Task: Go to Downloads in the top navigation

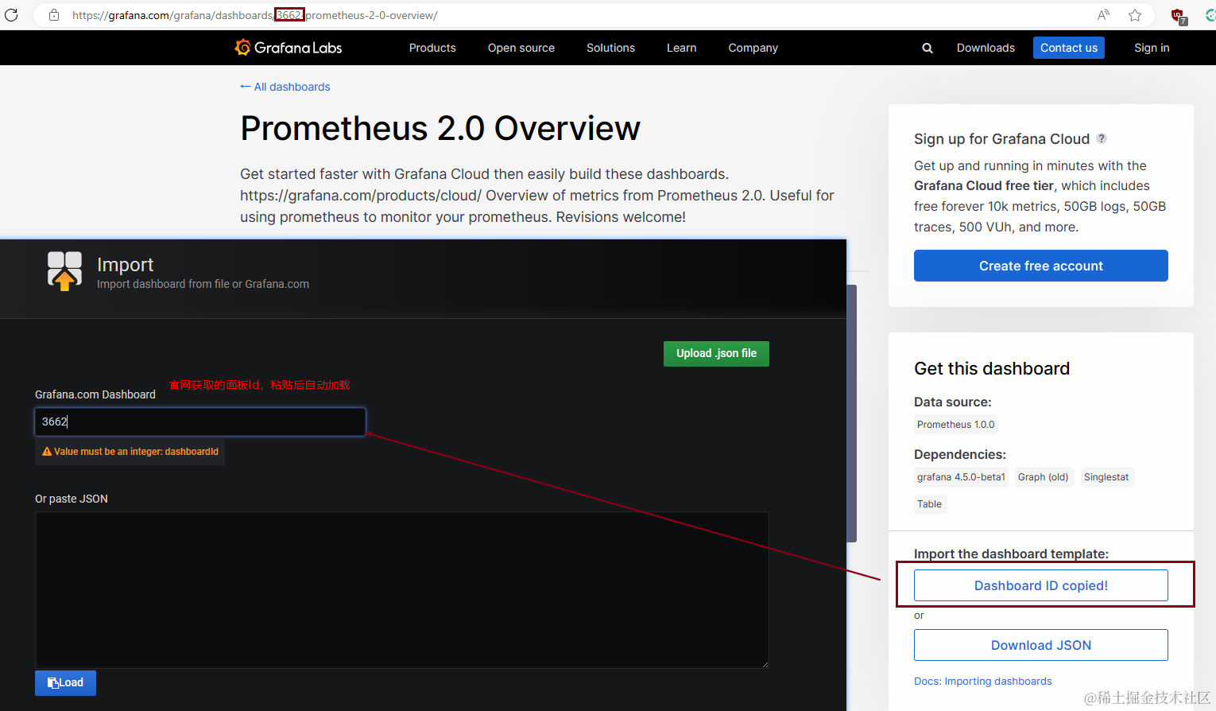Action: 986,48
